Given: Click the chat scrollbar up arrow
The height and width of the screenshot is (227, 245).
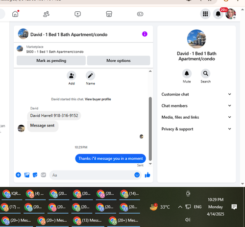Looking at the screenshot, I should [150, 71].
